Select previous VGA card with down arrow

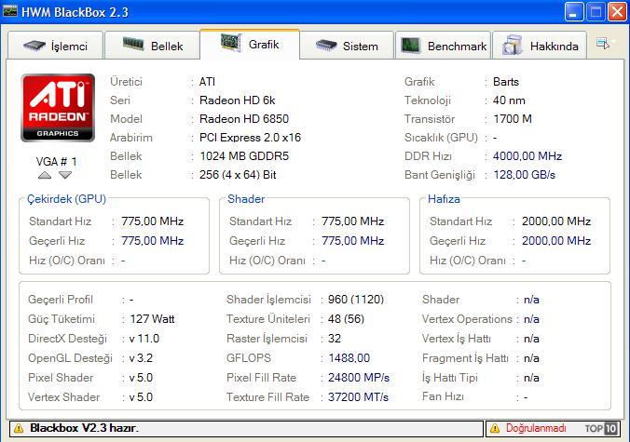(x=65, y=175)
